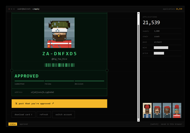Click the redacted mint value bar
190x133 pixels.
(161, 48)
